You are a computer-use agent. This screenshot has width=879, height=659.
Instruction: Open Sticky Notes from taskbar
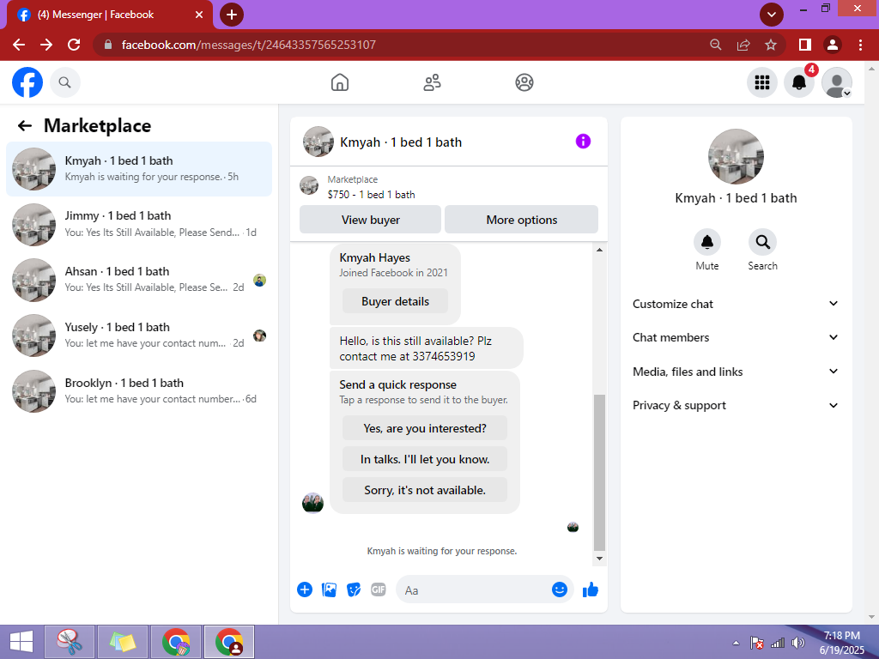[123, 642]
